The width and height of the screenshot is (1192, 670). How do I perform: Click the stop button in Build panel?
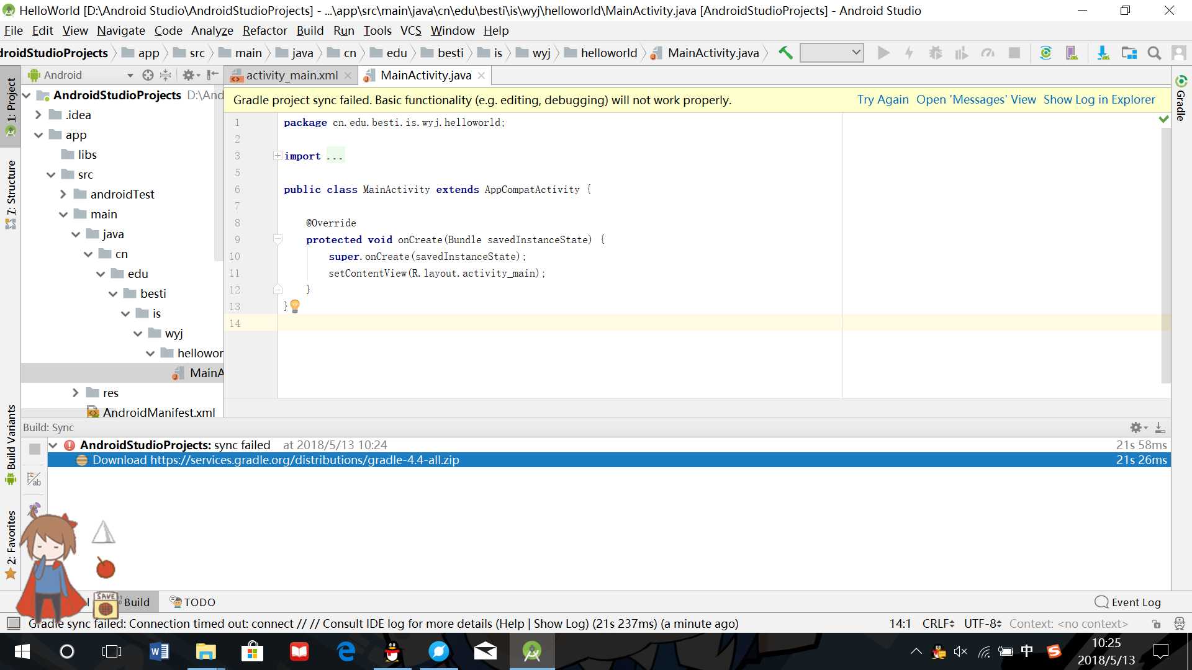pos(35,449)
